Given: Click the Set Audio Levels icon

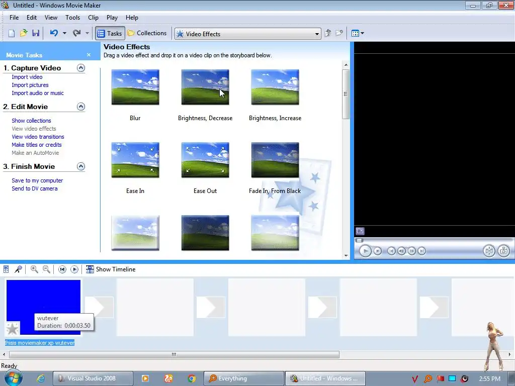Looking at the screenshot, I should tap(6, 269).
